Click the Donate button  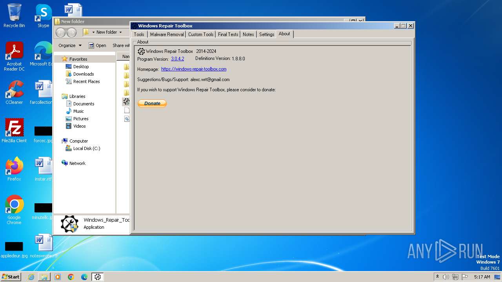pos(152,103)
